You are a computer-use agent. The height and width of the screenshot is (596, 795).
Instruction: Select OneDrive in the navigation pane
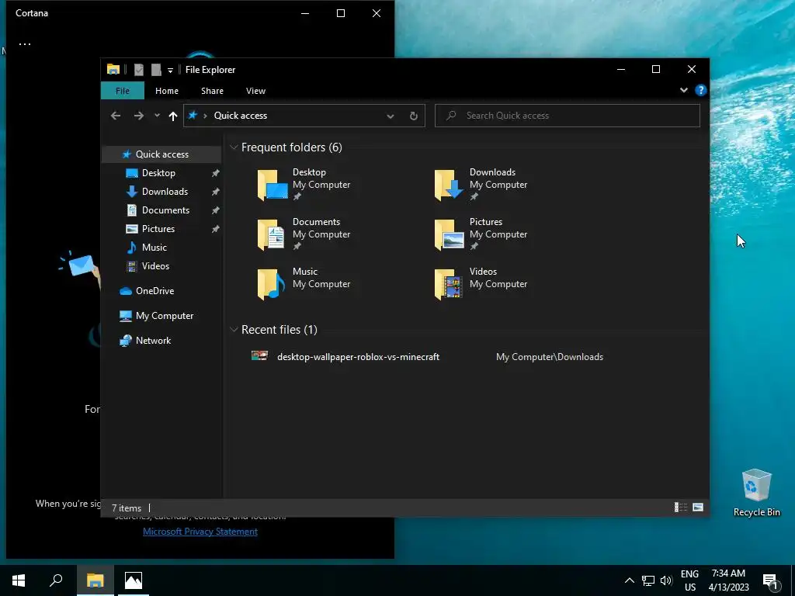tap(154, 291)
